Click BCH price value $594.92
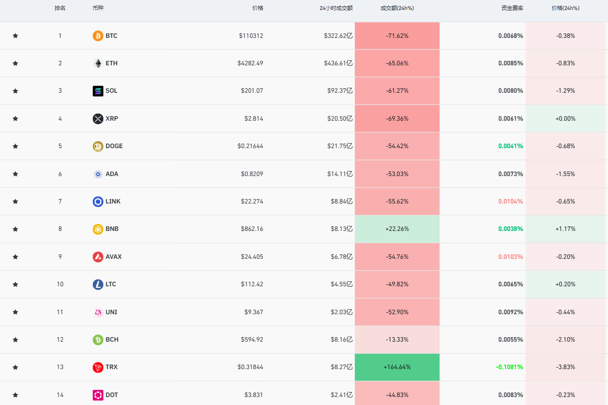Image resolution: width=608 pixels, height=405 pixels. [x=252, y=340]
